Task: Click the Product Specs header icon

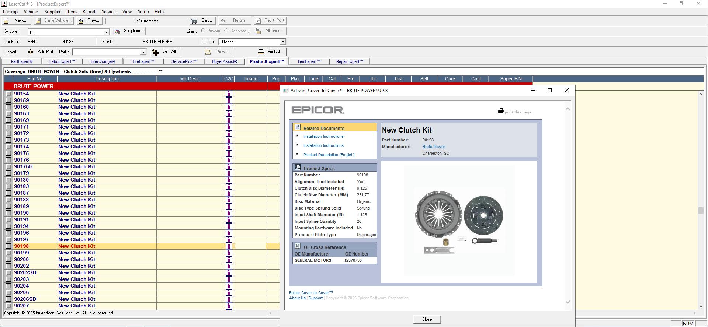Action: pos(298,167)
